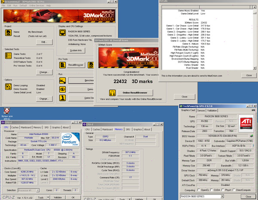Click Close button in Details window

[x=249, y=75]
